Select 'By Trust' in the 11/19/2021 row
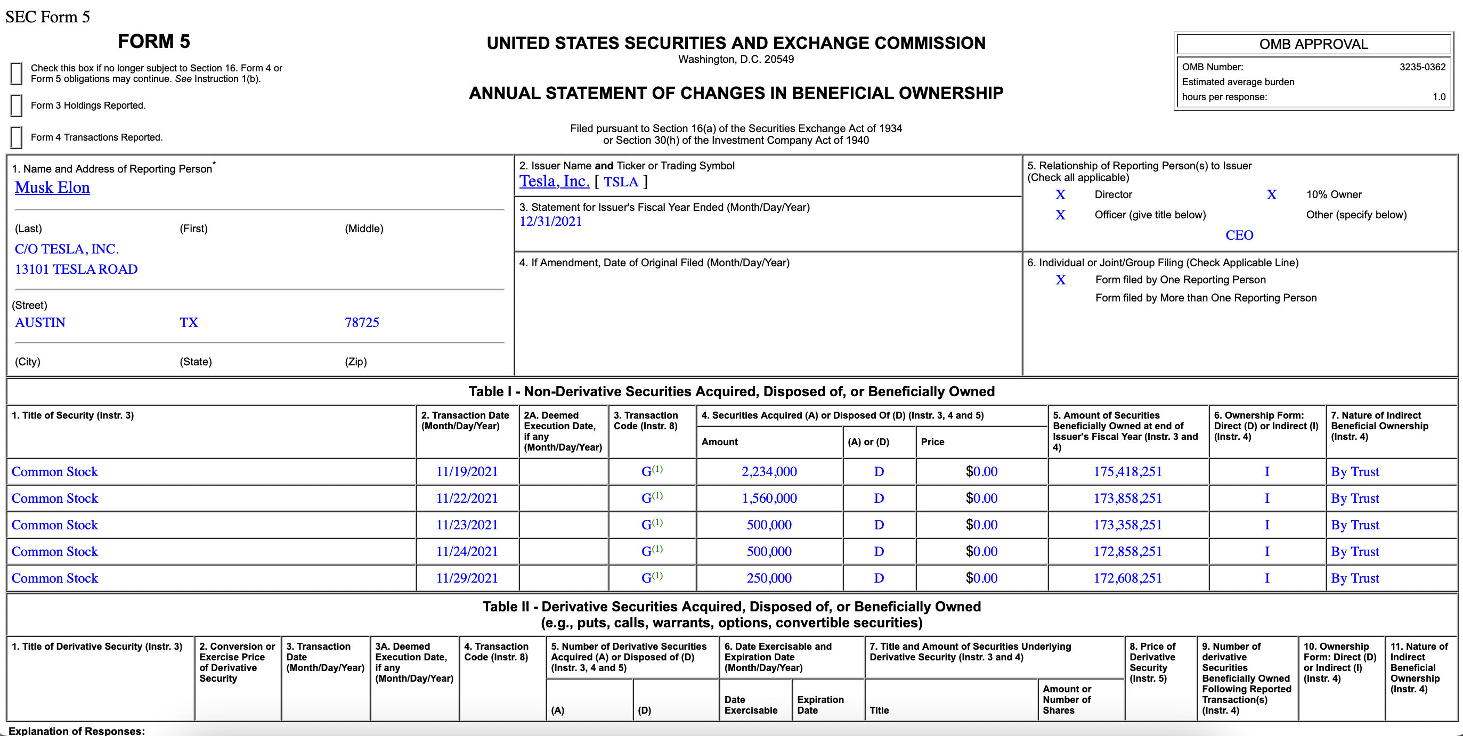Screen dimensions: 1463x736 [x=1354, y=472]
